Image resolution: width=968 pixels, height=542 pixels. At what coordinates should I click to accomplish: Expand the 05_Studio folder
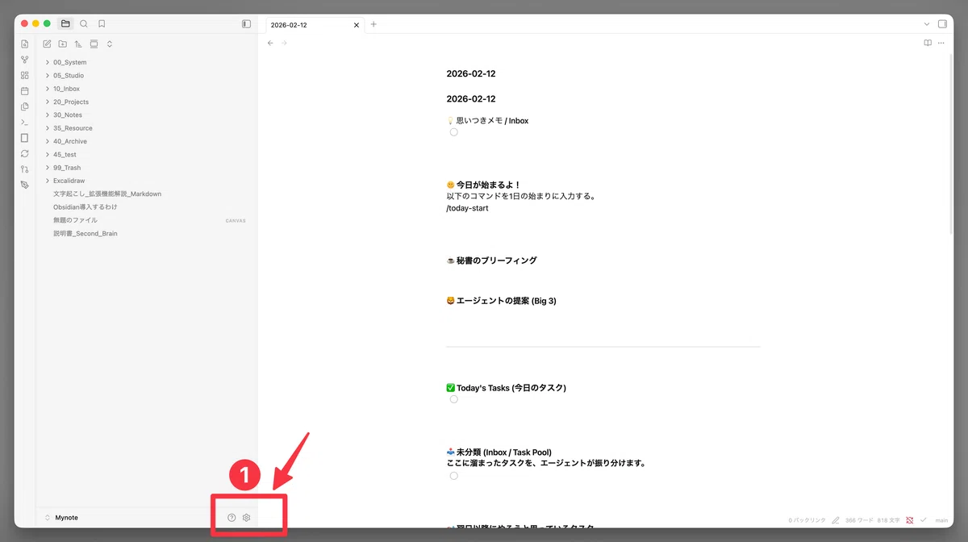[48, 75]
